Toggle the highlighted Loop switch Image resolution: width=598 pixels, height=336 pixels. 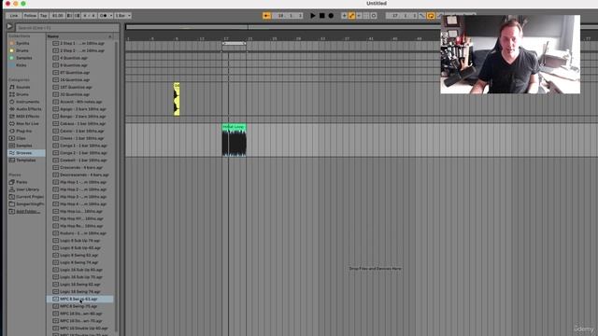431,16
